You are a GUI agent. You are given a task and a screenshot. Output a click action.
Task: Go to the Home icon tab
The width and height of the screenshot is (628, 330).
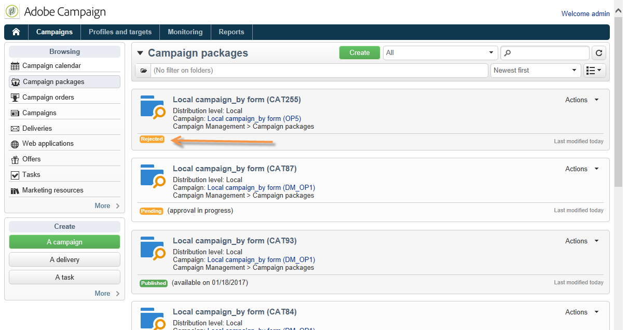[16, 32]
